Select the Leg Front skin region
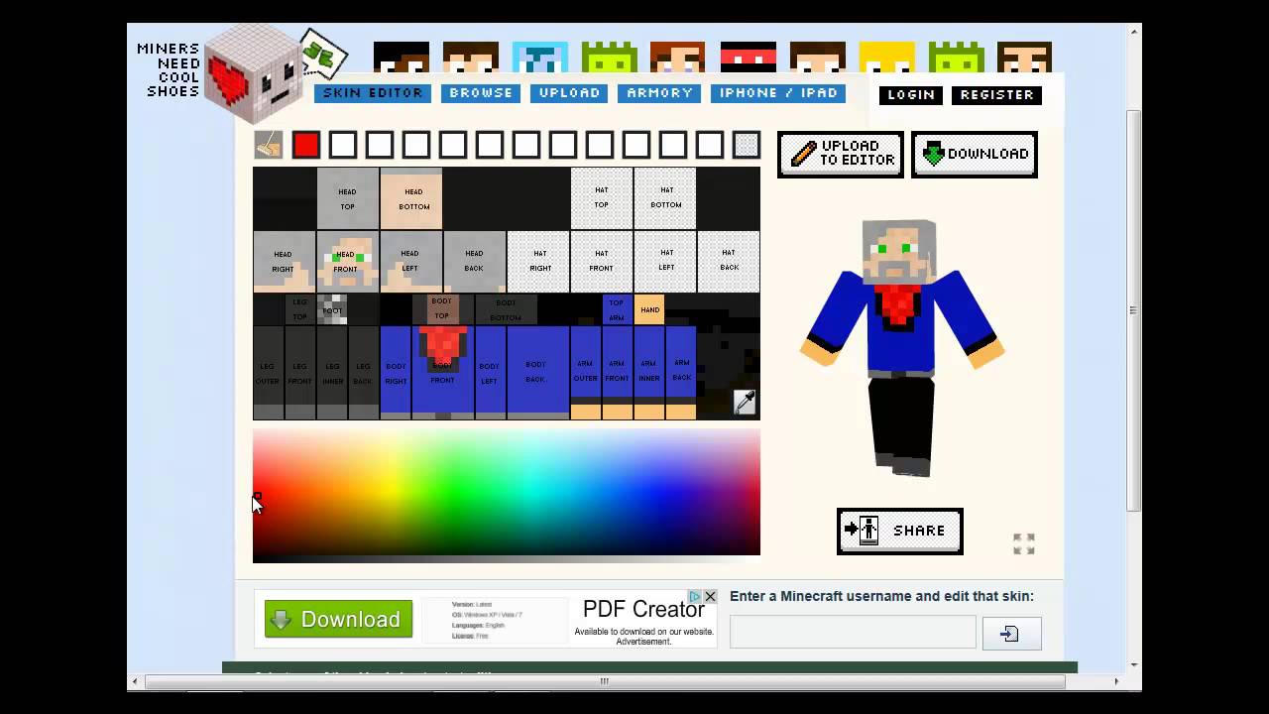The width and height of the screenshot is (1269, 714). [x=300, y=373]
